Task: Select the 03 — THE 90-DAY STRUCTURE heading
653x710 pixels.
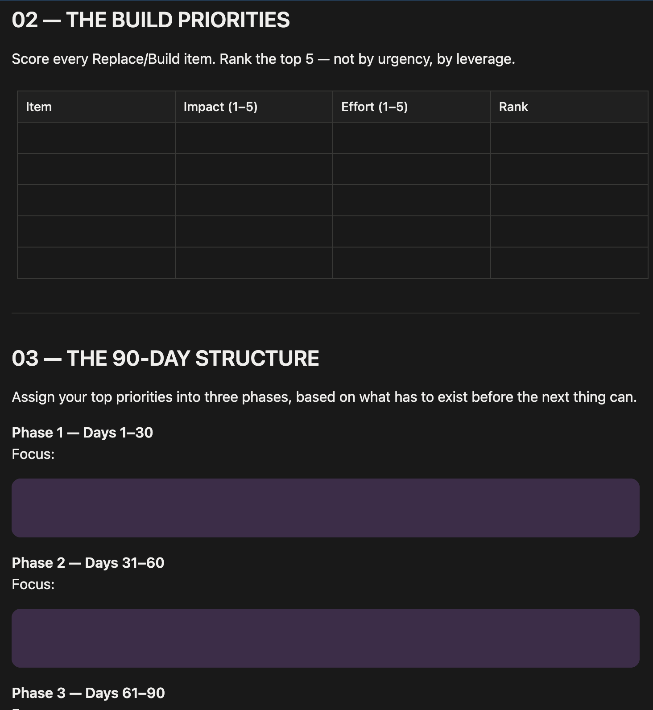Action: [165, 358]
